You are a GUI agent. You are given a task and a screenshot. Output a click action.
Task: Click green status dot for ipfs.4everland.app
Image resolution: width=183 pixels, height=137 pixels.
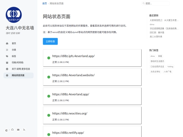point(49,58)
